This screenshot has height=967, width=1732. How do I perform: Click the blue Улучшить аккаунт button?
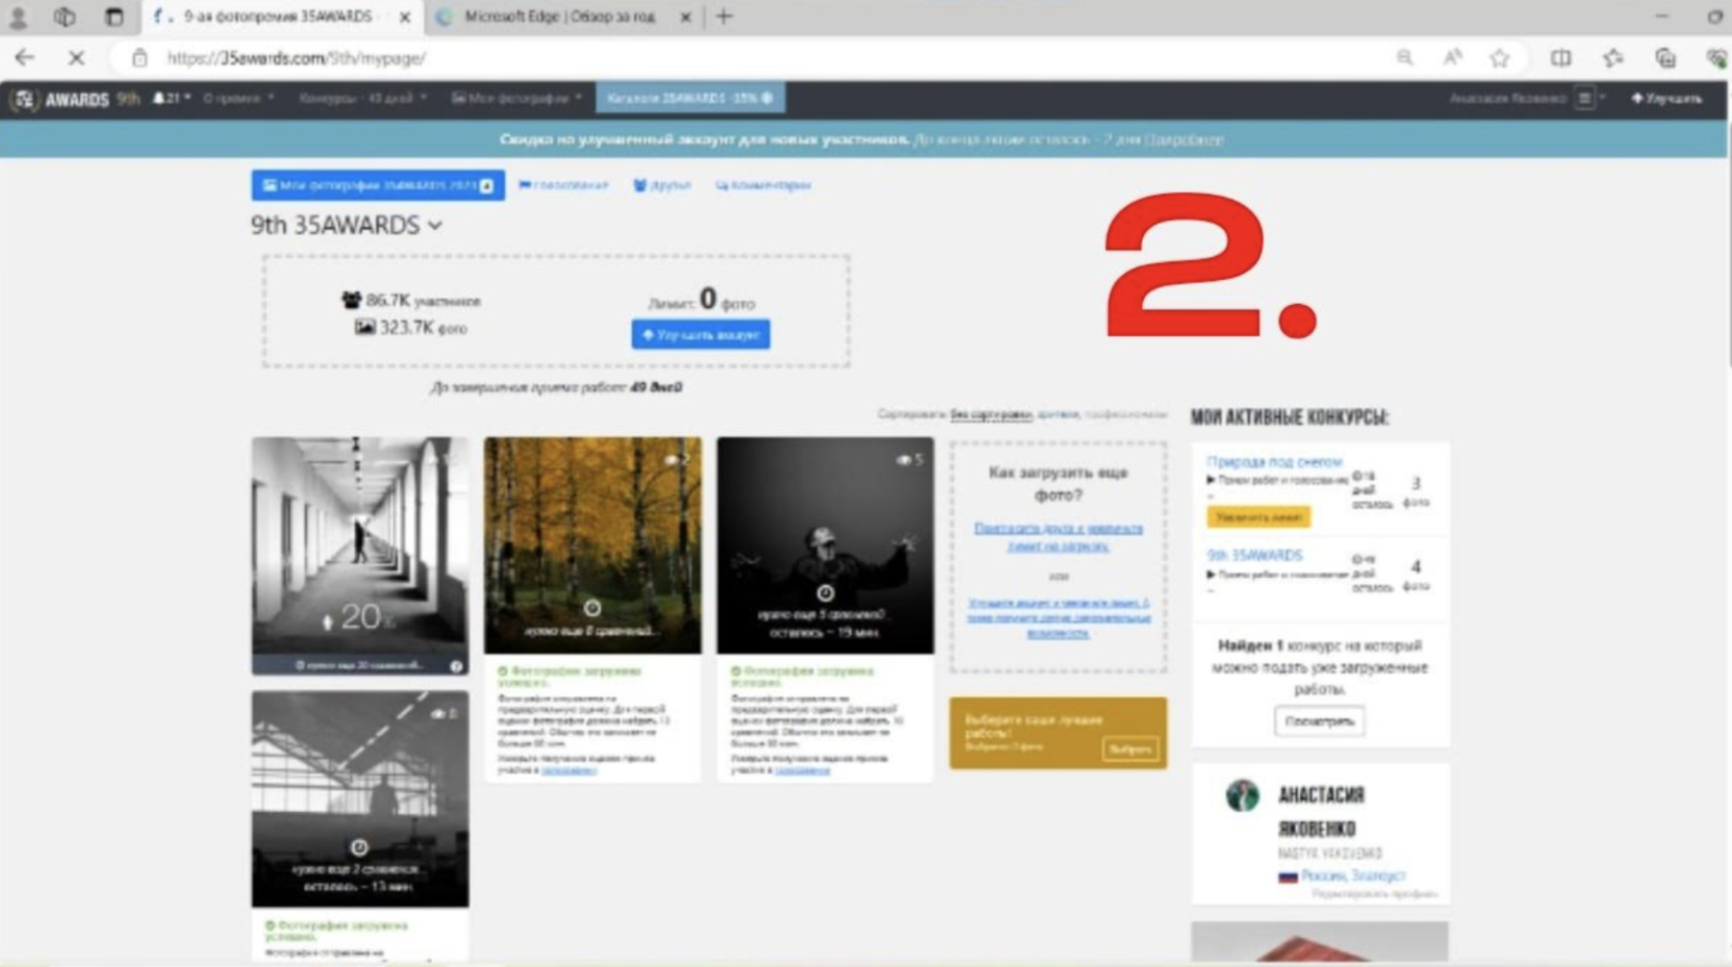click(700, 335)
